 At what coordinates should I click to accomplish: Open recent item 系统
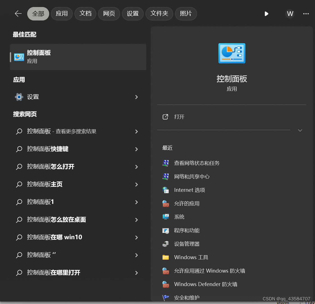tap(179, 217)
